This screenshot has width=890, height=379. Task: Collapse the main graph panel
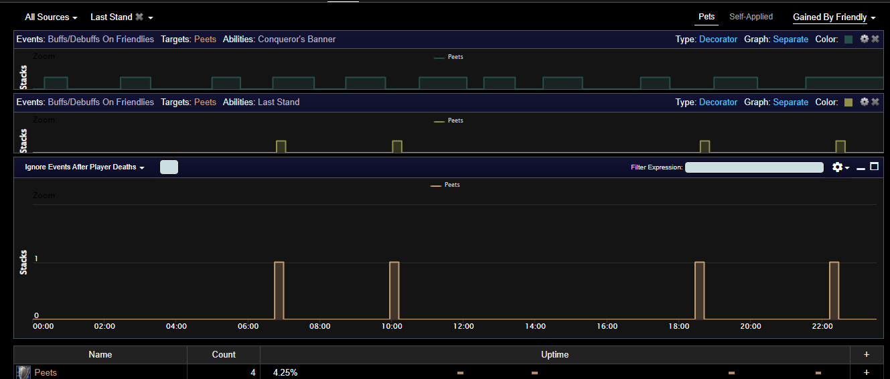pyautogui.click(x=861, y=167)
